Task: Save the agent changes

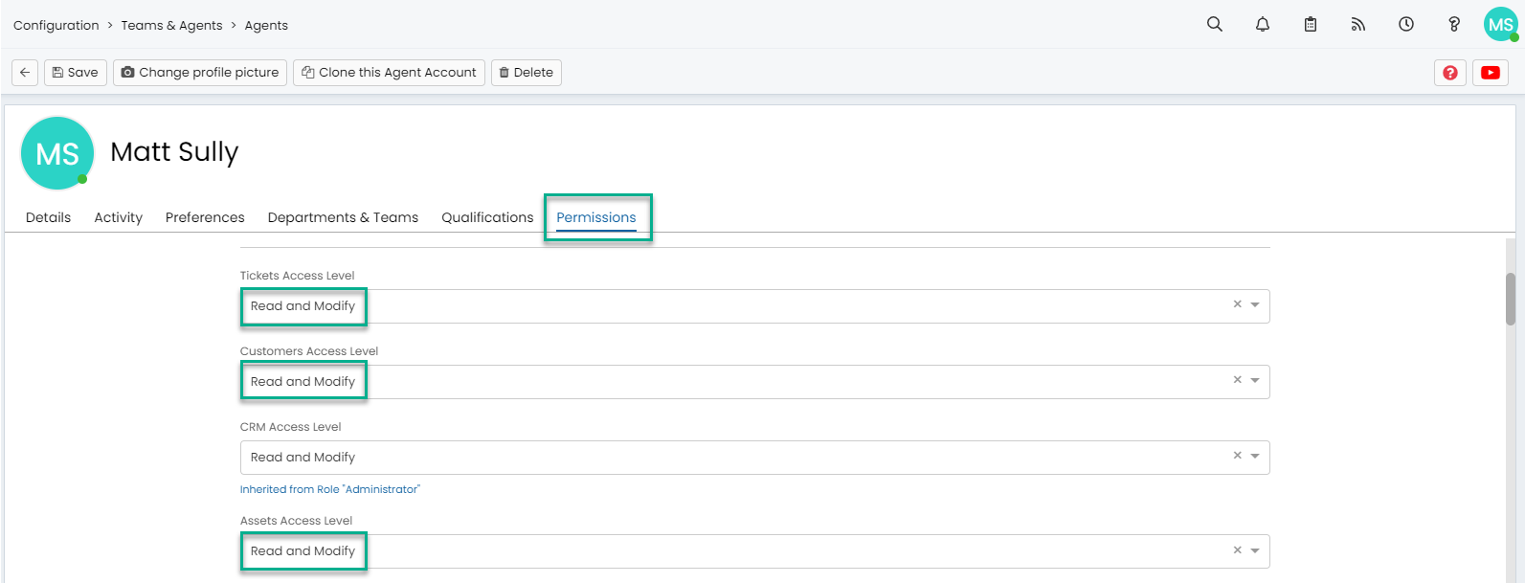Action: 75,73
